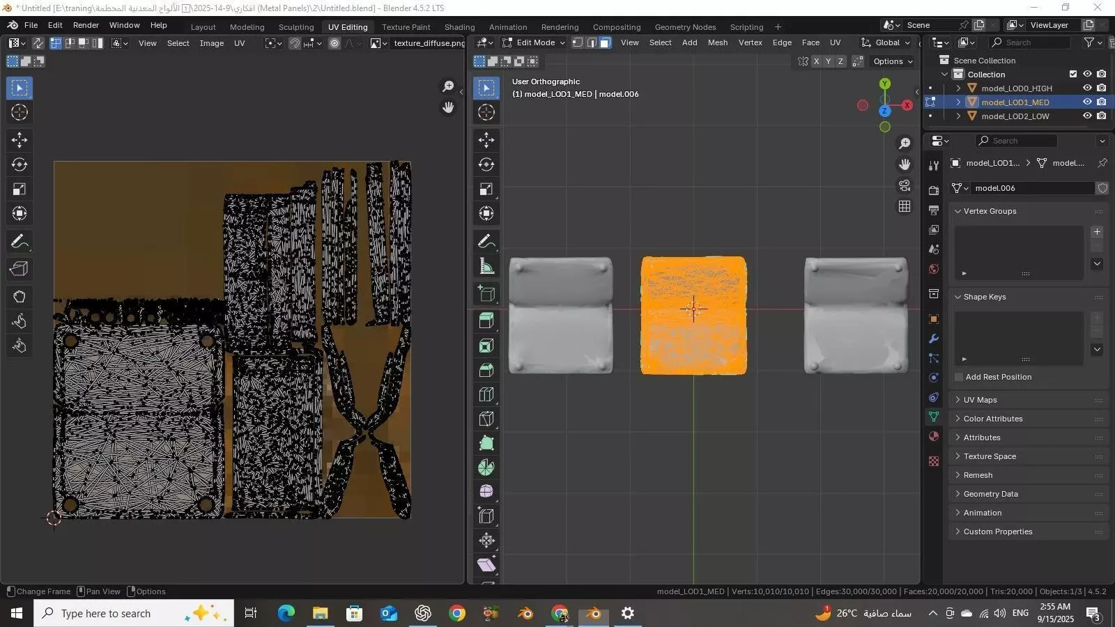Toggle X axis mirror in viewport
This screenshot has width=1115, height=627.
[x=816, y=61]
